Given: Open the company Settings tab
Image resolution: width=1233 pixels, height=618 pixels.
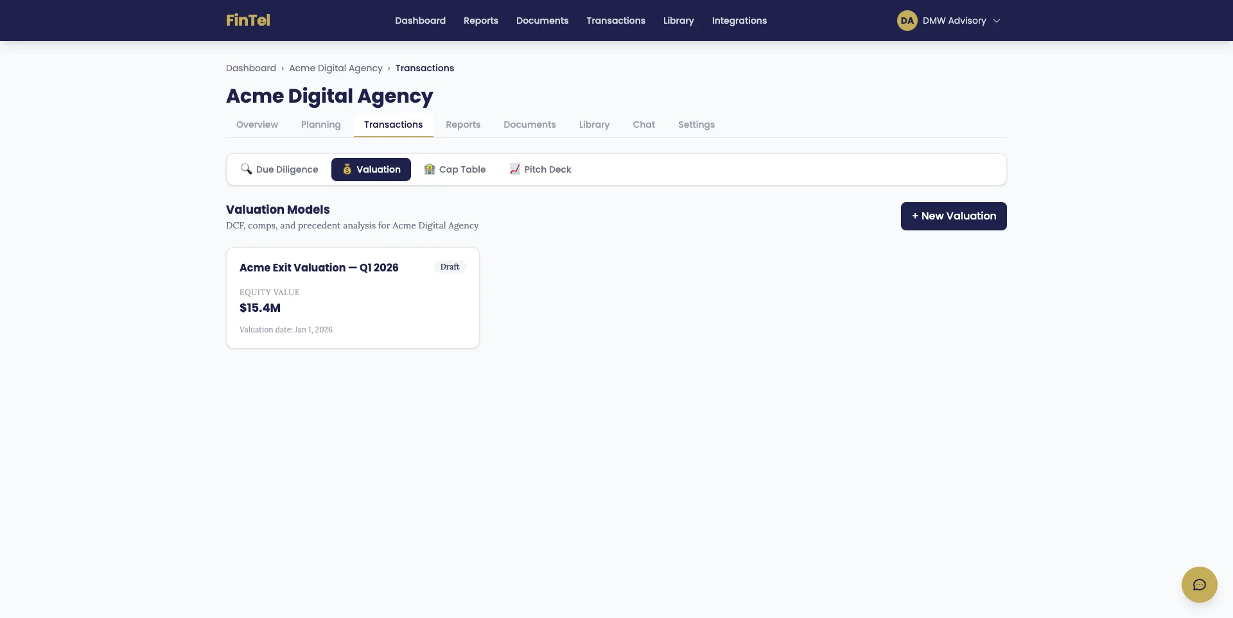Looking at the screenshot, I should [x=696, y=124].
